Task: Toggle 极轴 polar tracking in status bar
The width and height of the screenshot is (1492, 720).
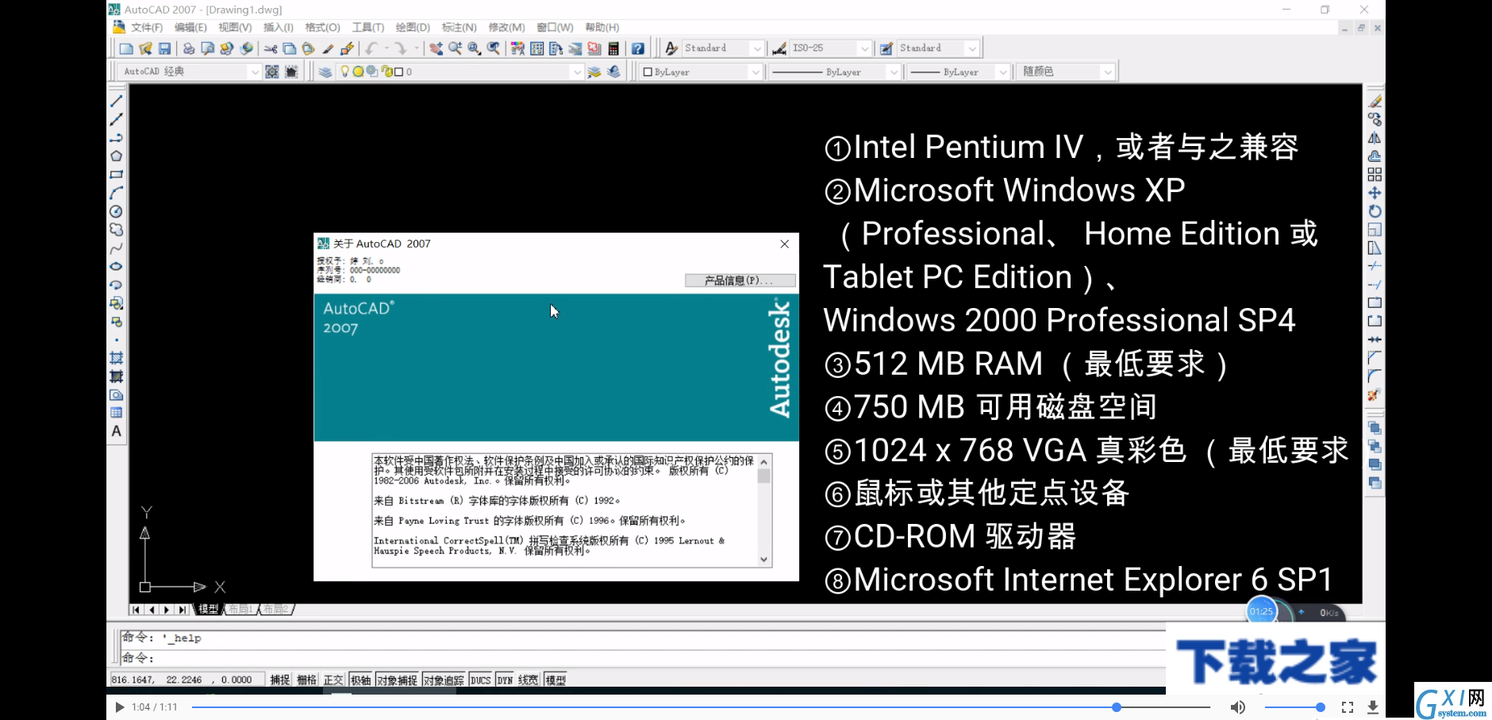Action: click(360, 680)
